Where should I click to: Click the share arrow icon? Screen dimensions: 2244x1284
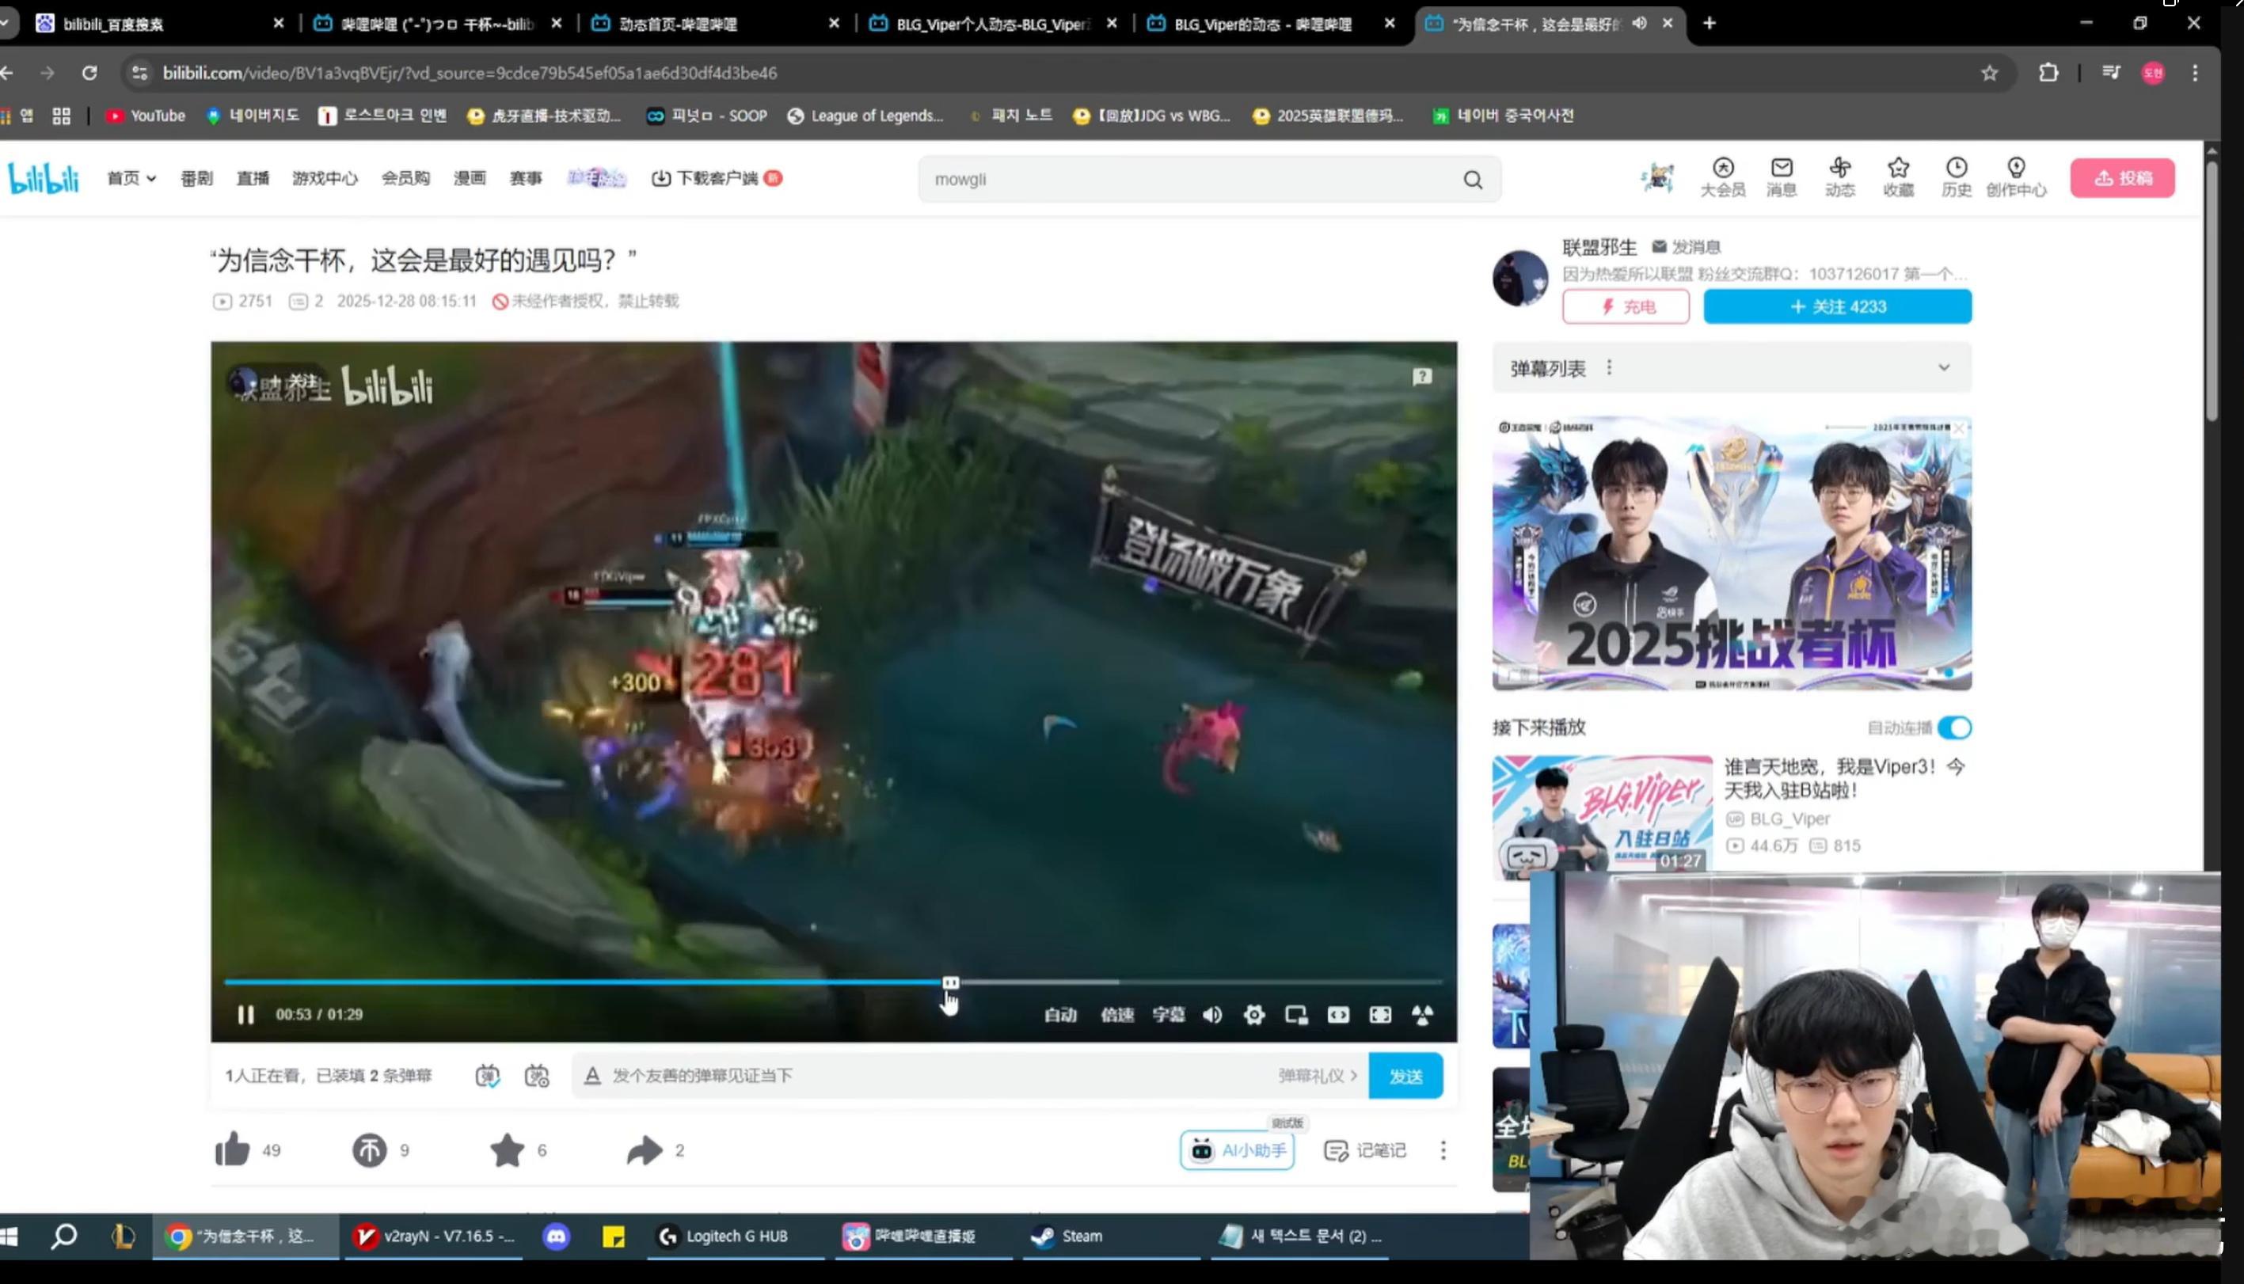tap(645, 1150)
